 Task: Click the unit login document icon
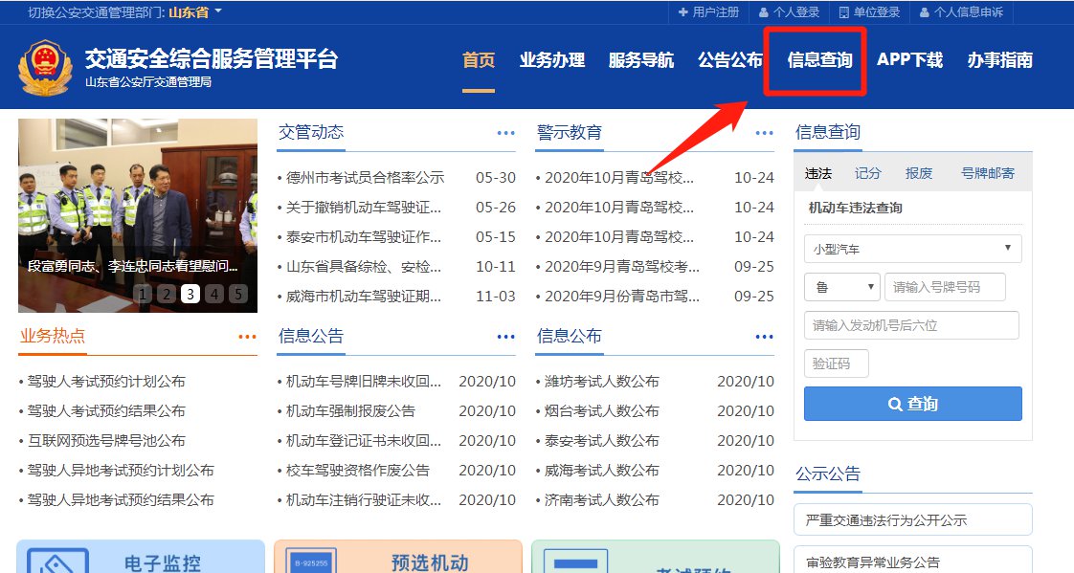[x=844, y=12]
